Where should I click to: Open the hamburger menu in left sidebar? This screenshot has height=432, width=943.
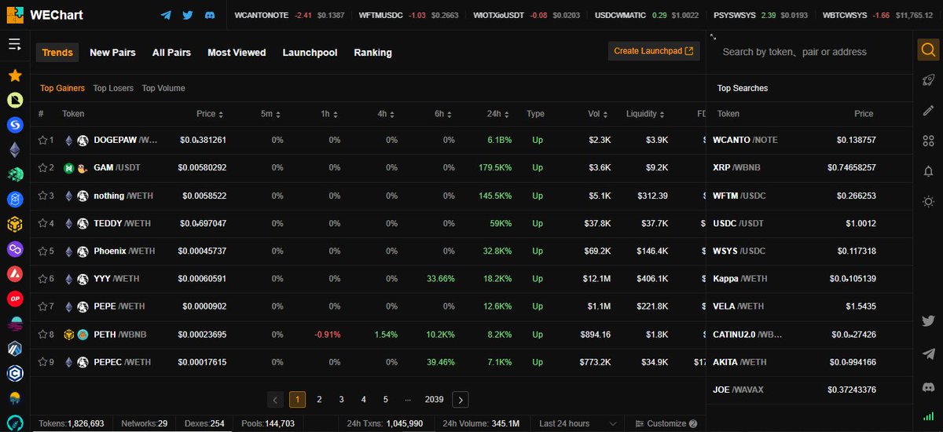tap(14, 44)
